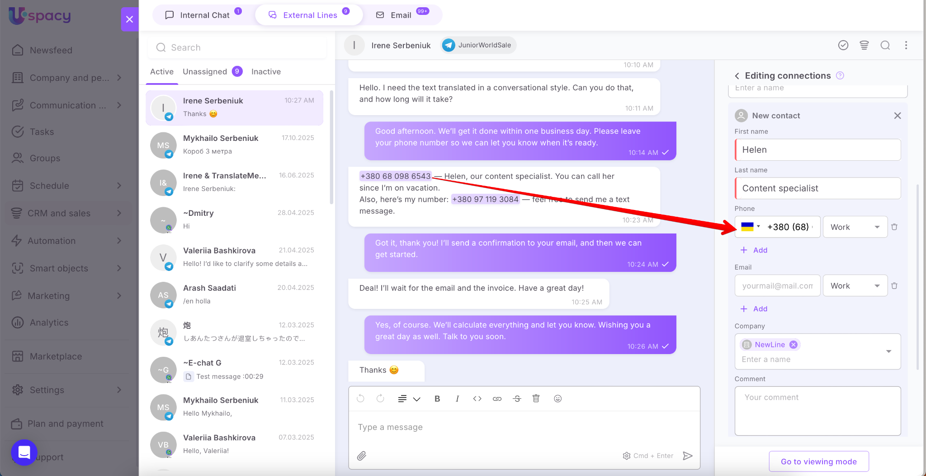Expand the CRM and sales menu
The image size is (926, 476).
(x=68, y=213)
